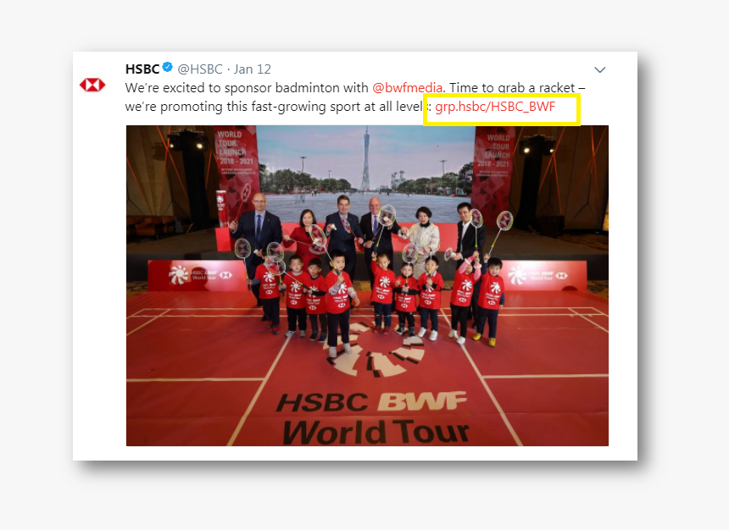Click the red shuttlecock tube on stage
The height and width of the screenshot is (530, 729).
pyautogui.click(x=221, y=207)
